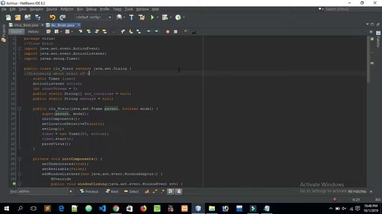
Task: Open the Source menu
Action: (x=51, y=10)
